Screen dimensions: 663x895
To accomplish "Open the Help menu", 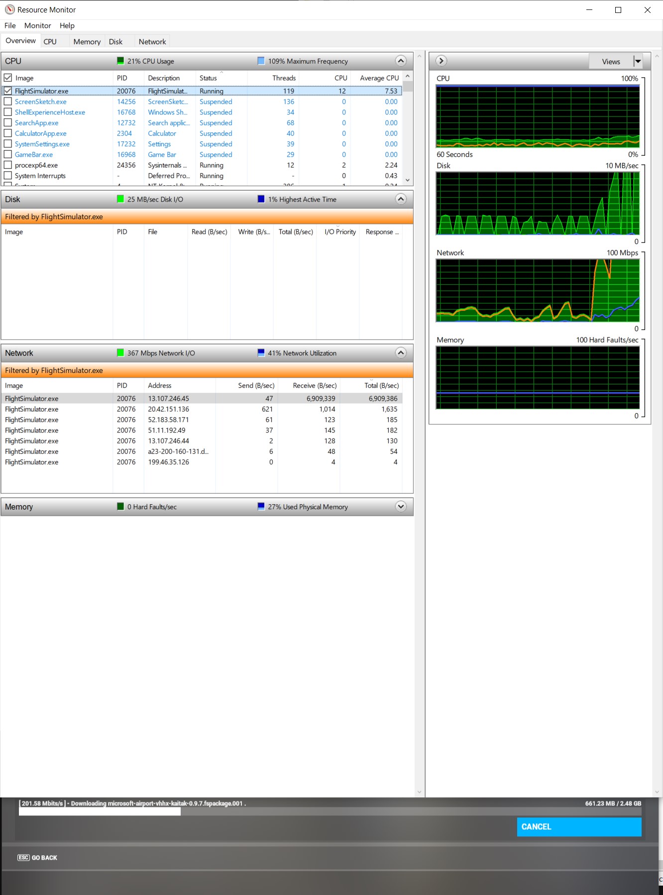I will (x=67, y=25).
